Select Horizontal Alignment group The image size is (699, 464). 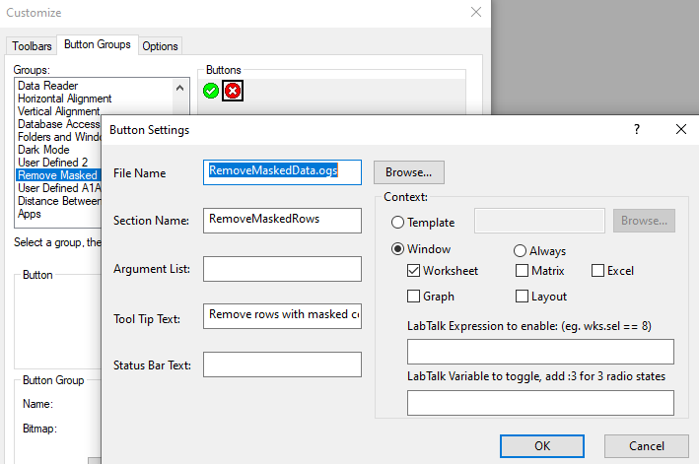pos(64,99)
